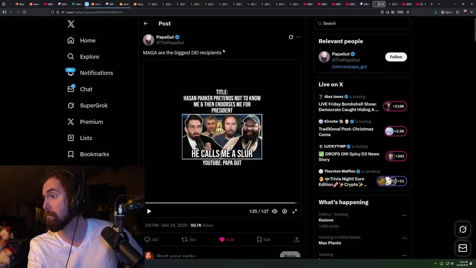Image resolution: width=476 pixels, height=268 pixels.
Task: Open Notifications in the left sidebar
Action: point(90,73)
